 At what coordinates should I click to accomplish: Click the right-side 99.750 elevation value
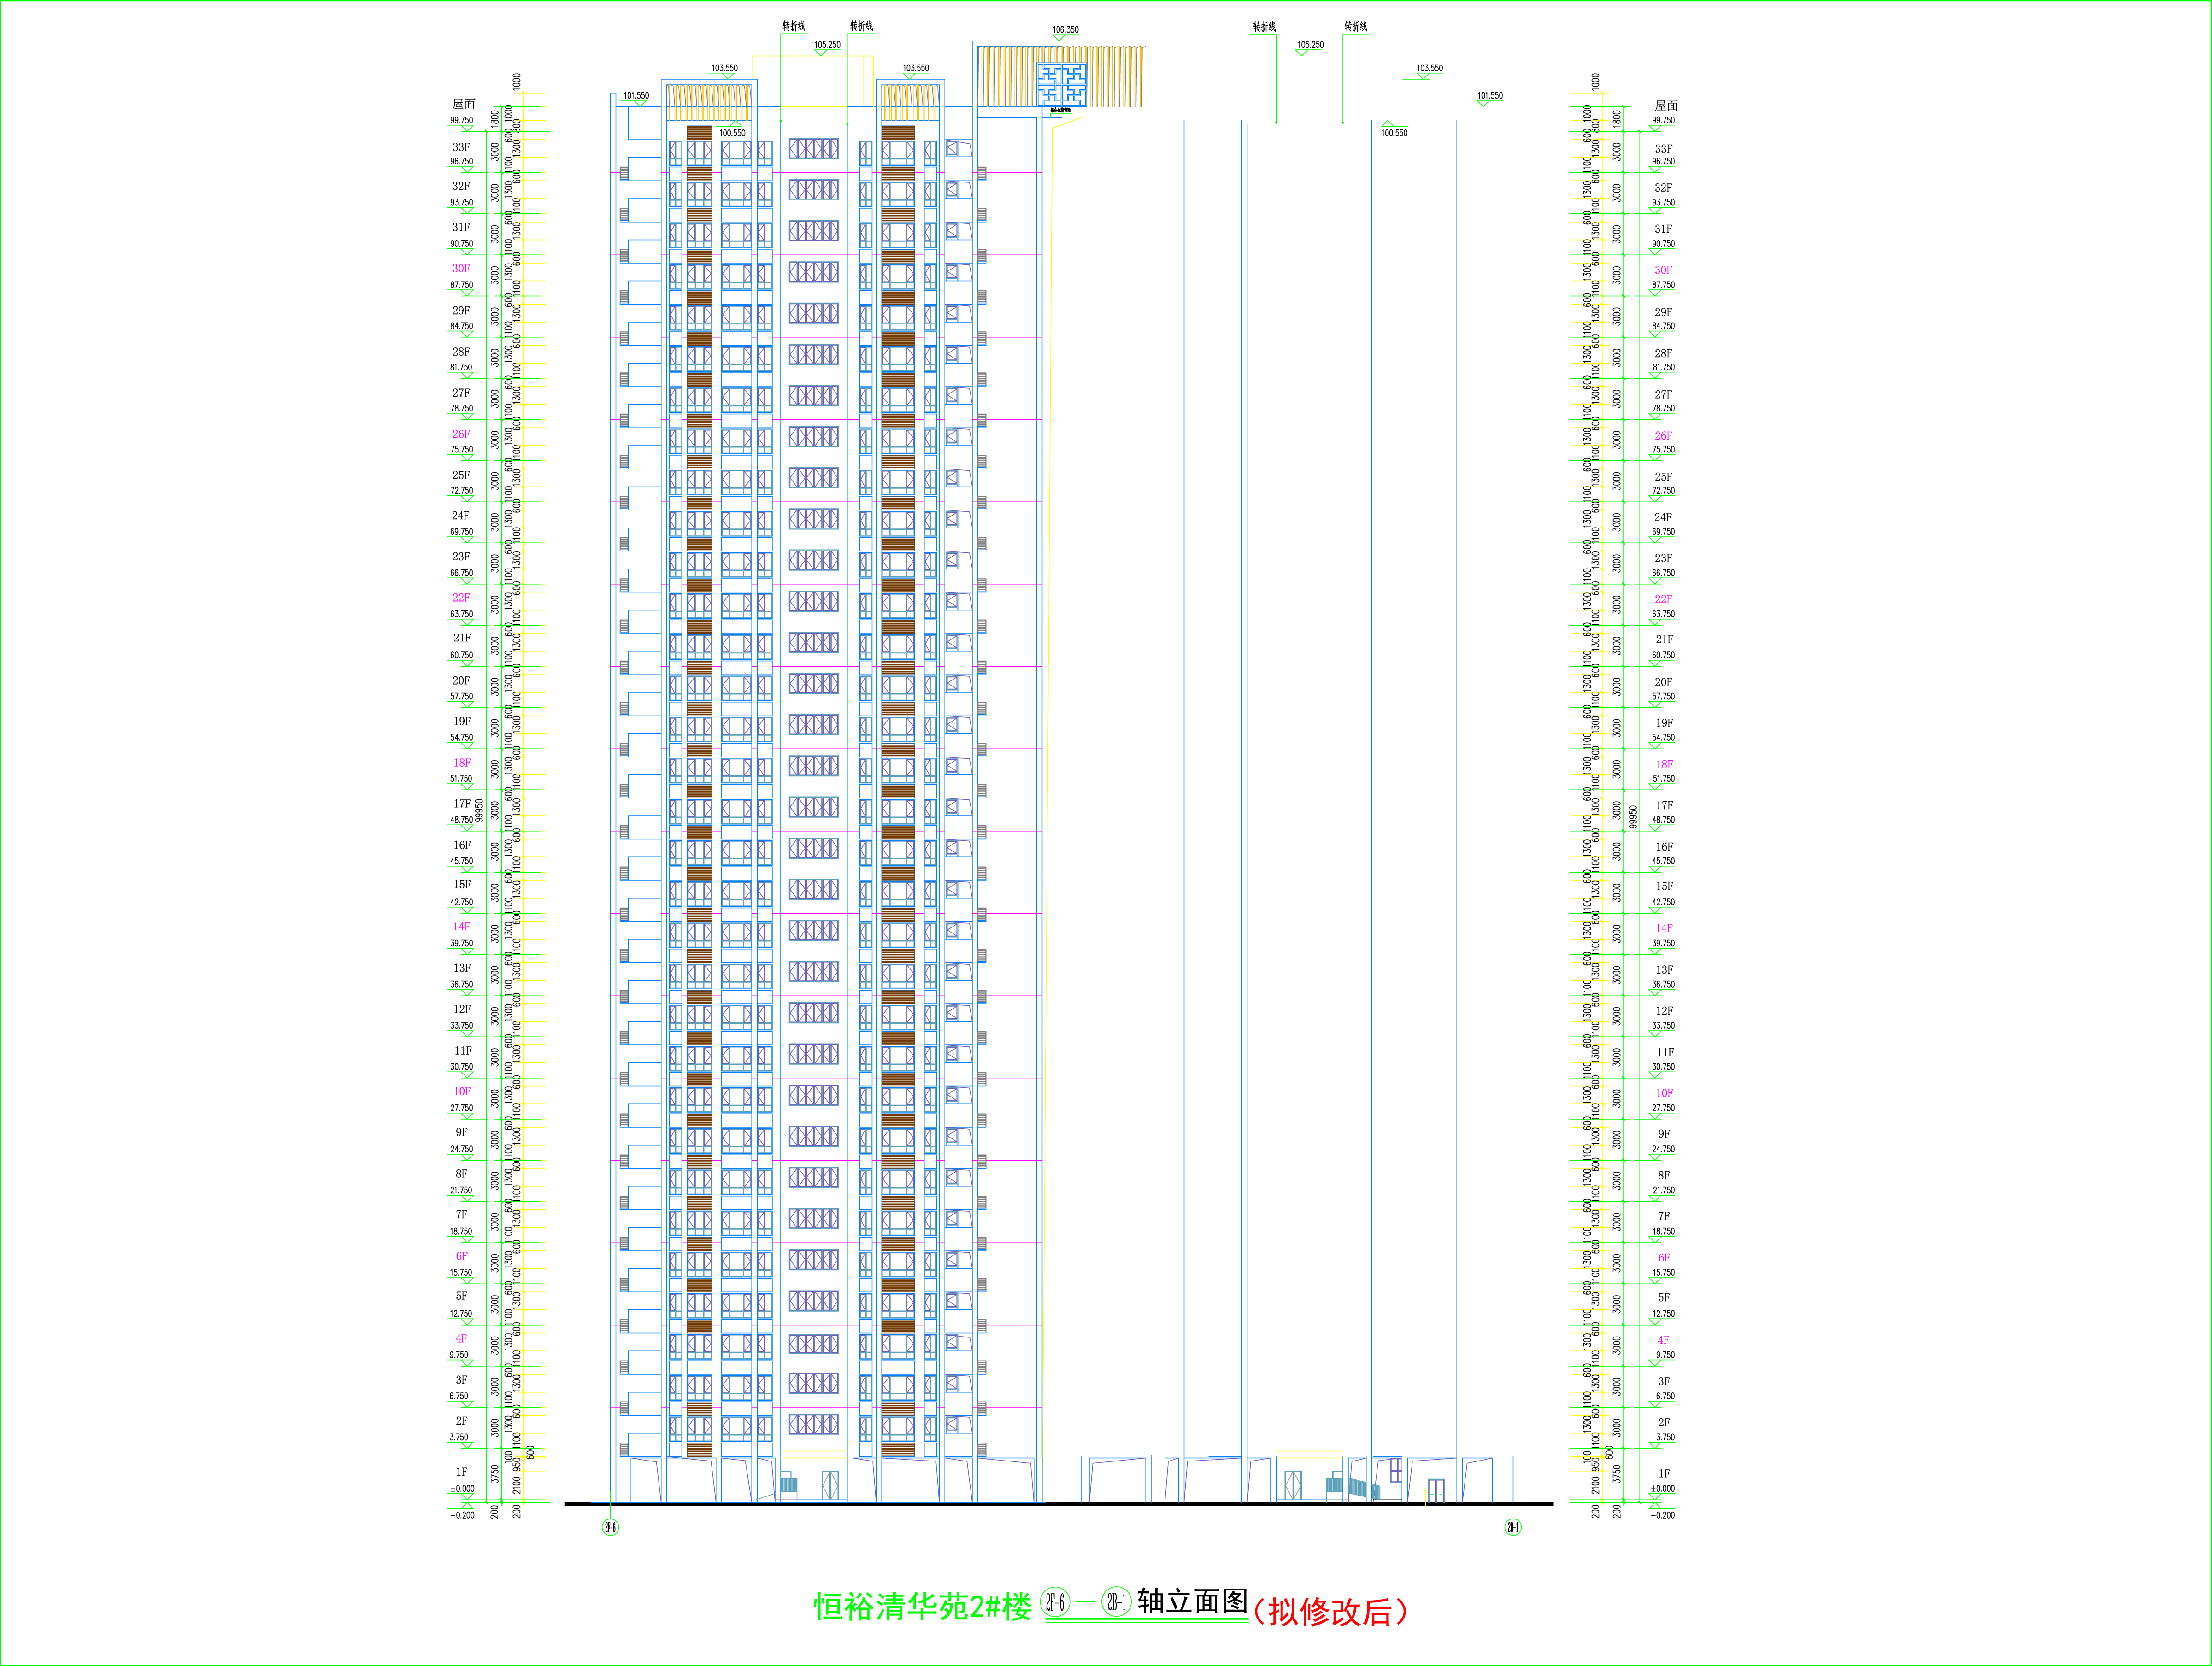coord(1663,121)
